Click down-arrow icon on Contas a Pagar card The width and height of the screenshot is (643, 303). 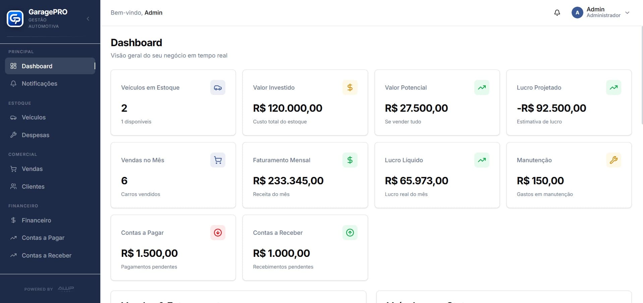pos(218,233)
